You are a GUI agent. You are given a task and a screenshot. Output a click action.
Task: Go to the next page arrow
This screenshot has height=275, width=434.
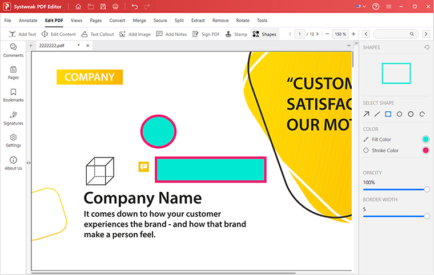[x=317, y=34]
